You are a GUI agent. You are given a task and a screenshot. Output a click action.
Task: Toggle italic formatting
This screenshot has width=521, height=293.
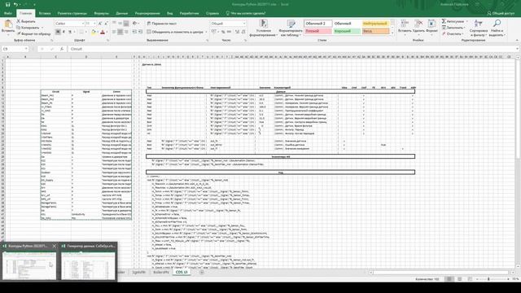[63, 32]
